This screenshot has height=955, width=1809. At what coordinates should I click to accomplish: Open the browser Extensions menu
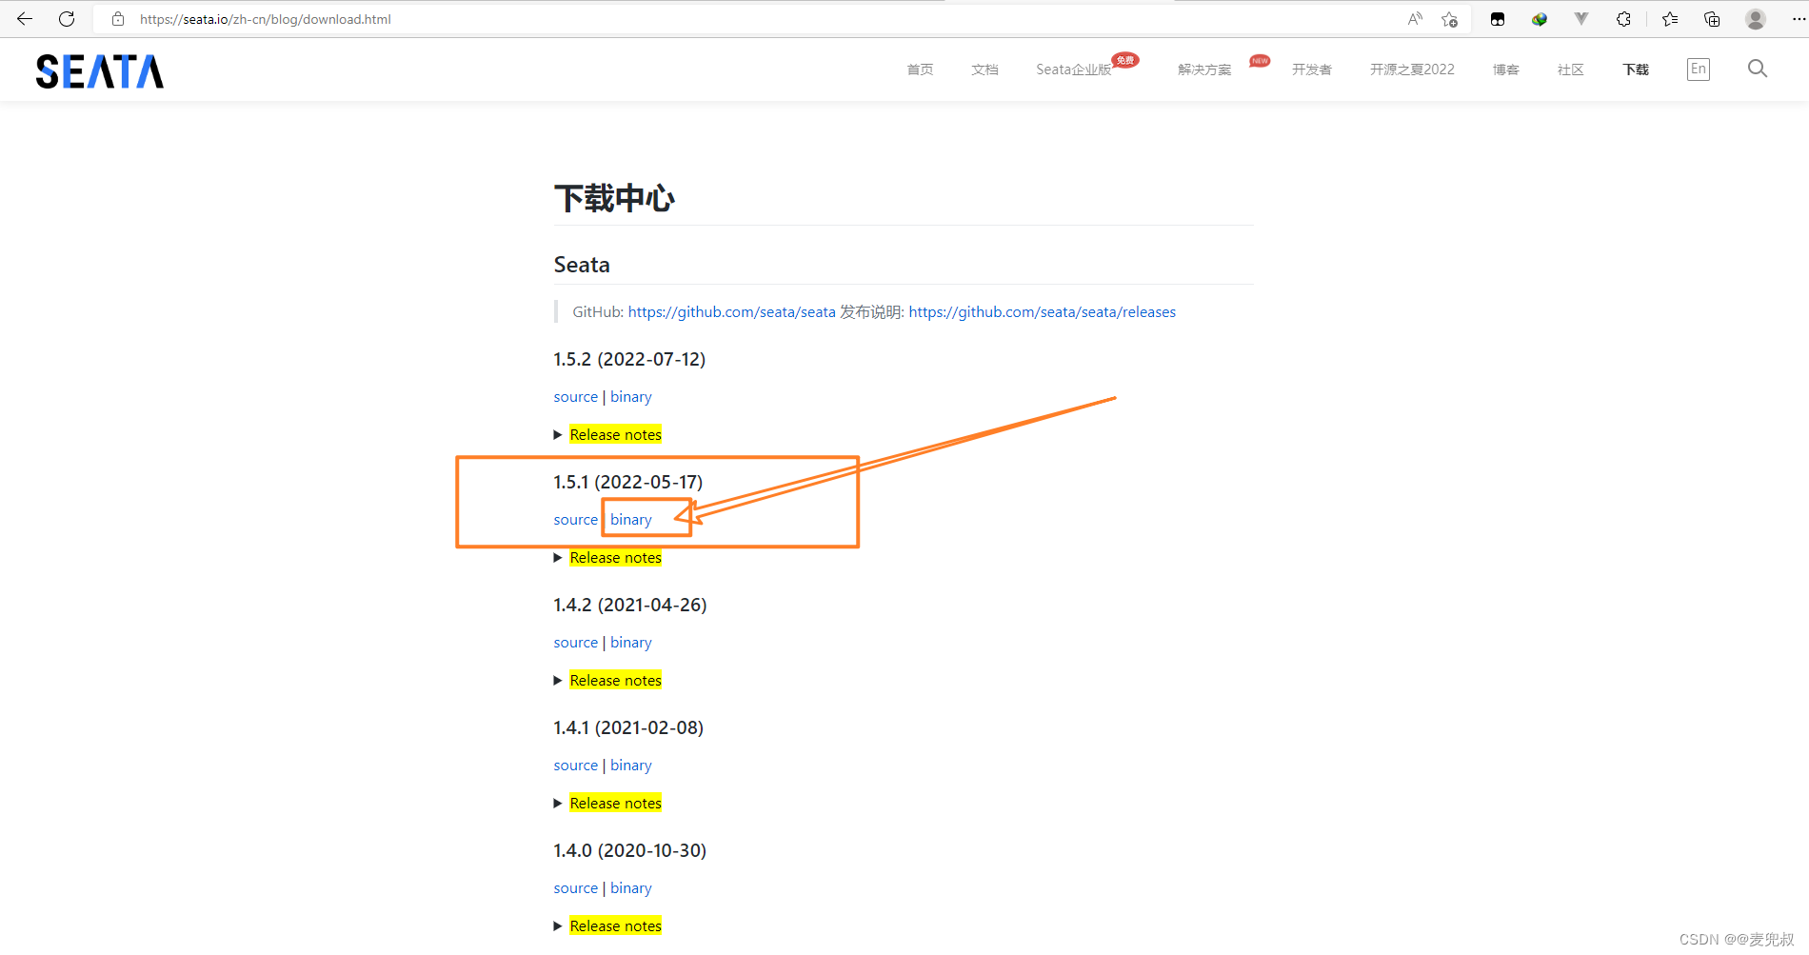click(1623, 18)
